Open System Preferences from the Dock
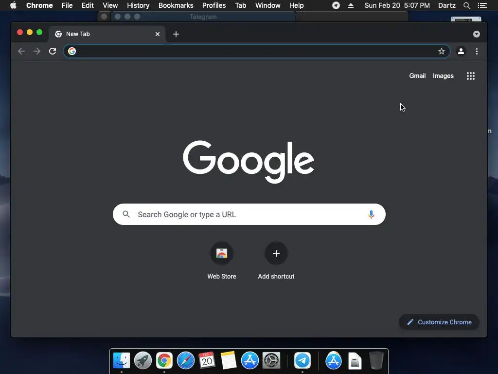The image size is (498, 374). [271, 361]
